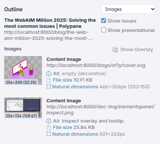
Task: Click the 'Content image' heading for inspect.png
Action: coord(64,101)
